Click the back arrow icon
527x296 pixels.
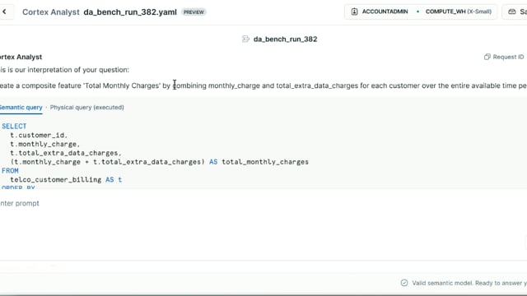[x=4, y=12]
